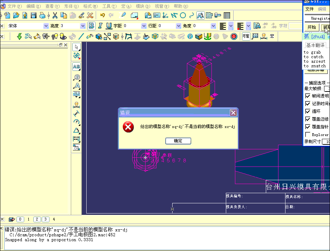This screenshot has height=251, width=330.
Task: Uncheck the 覆盖指针 checkbox
Action: pos(308,127)
